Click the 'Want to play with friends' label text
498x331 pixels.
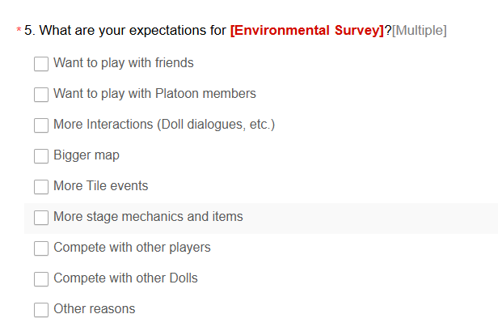pos(124,63)
